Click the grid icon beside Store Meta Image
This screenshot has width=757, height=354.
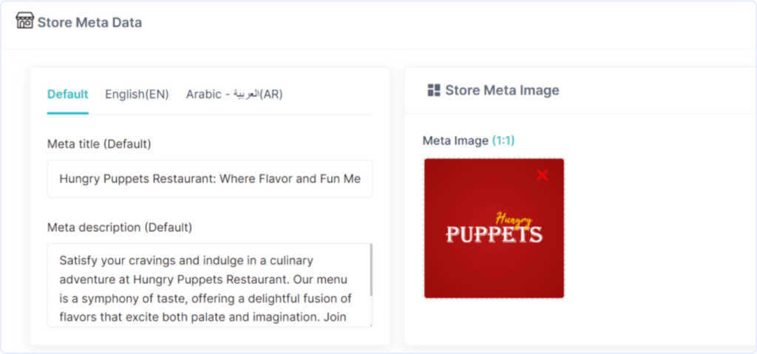(x=434, y=90)
